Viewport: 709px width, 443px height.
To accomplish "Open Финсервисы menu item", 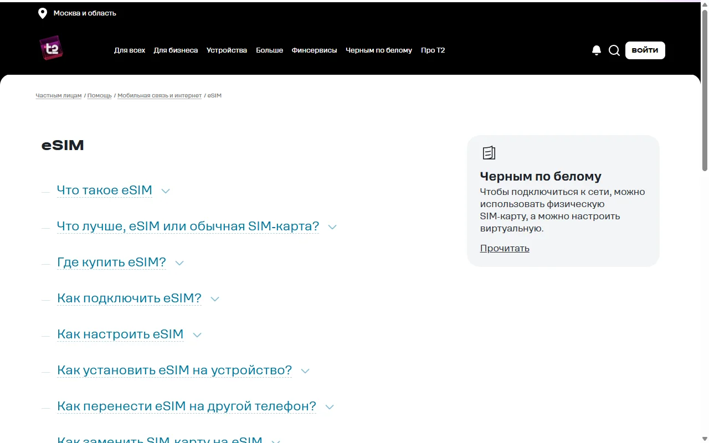I will pos(314,50).
